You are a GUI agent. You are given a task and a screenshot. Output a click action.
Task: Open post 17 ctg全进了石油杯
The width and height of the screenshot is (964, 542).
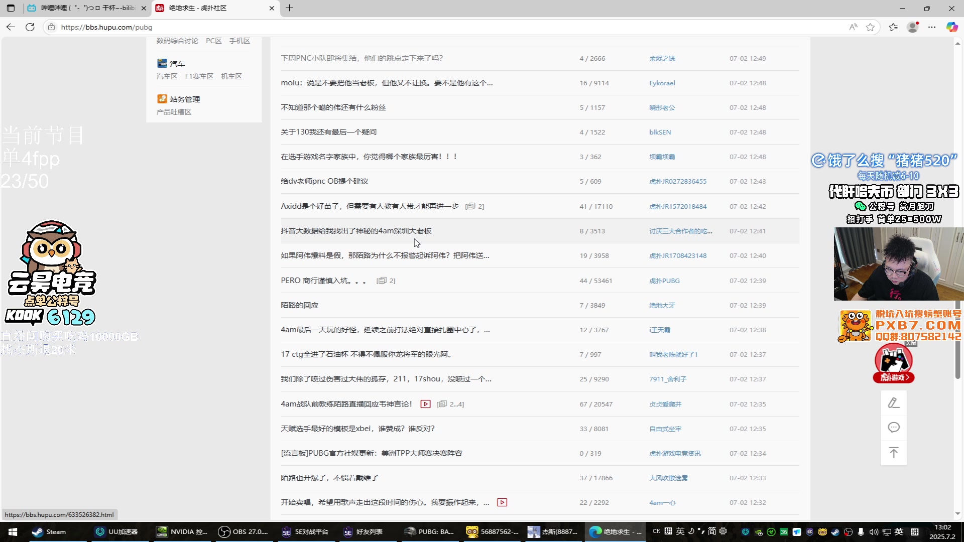[x=368, y=354]
